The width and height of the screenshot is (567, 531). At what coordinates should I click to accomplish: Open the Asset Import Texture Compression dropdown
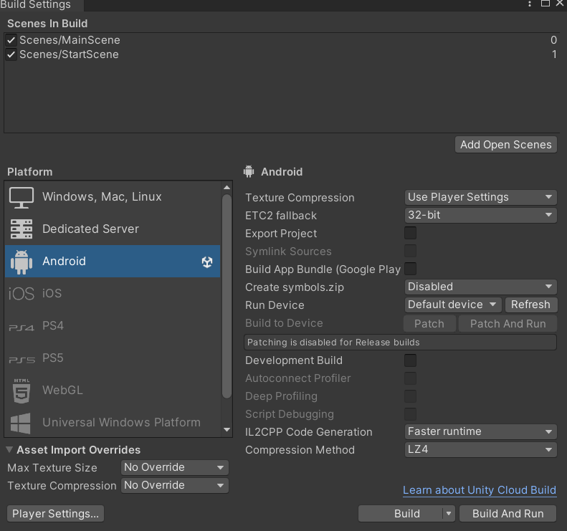pyautogui.click(x=175, y=485)
